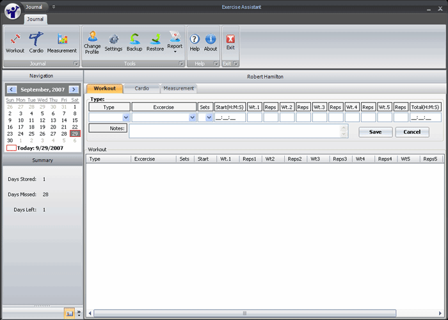Click scrollbar left arrow
Image resolution: width=448 pixels, height=320 pixels.
pyautogui.click(x=90, y=313)
